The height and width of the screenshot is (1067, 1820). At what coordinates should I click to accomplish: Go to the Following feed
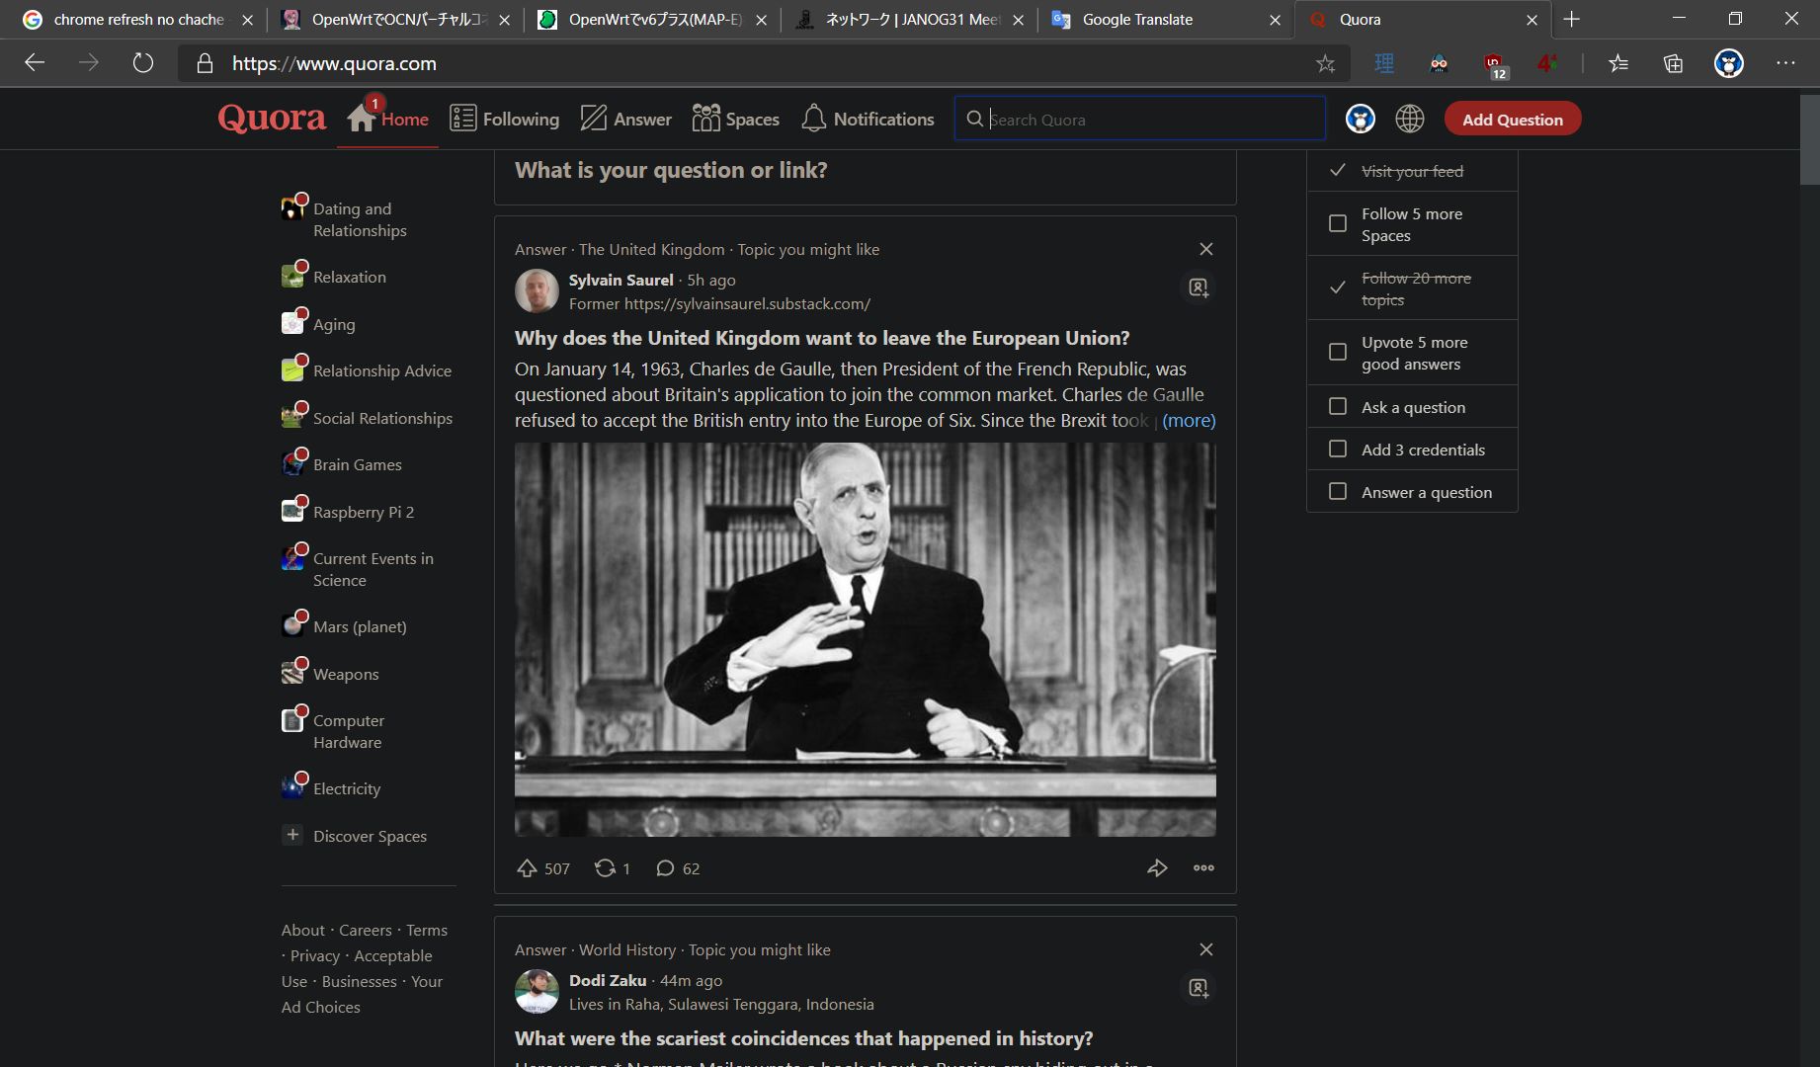[x=504, y=119]
